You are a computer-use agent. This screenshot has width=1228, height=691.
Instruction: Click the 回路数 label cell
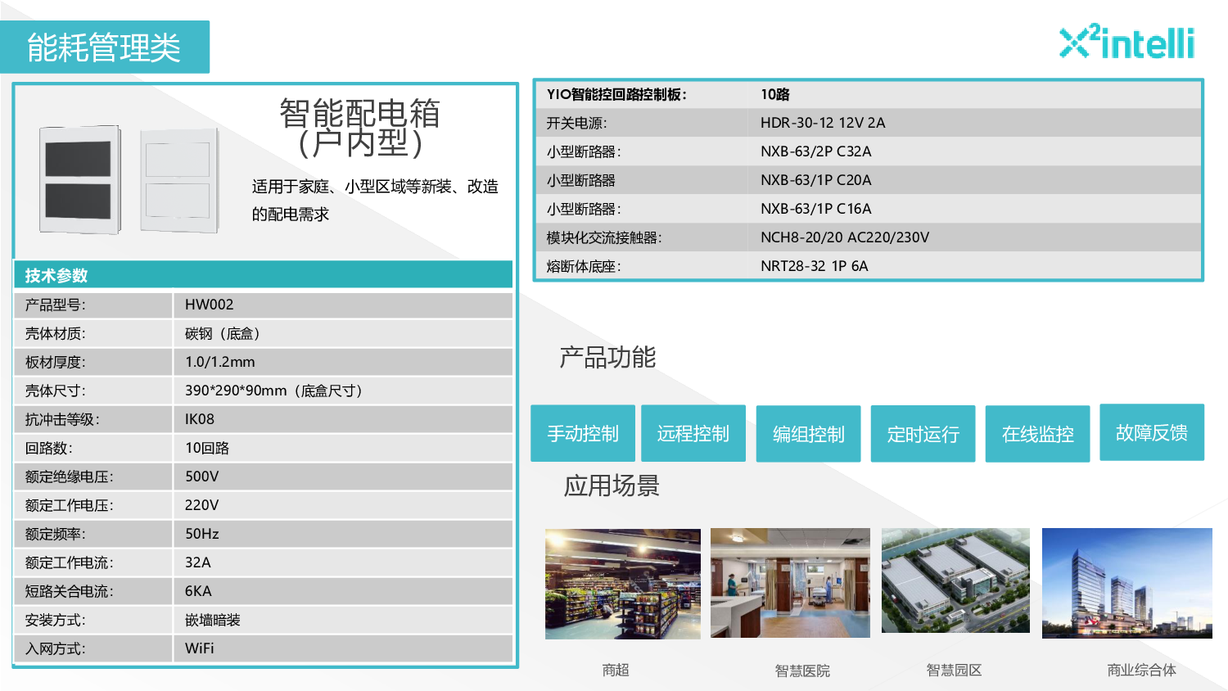click(x=93, y=448)
